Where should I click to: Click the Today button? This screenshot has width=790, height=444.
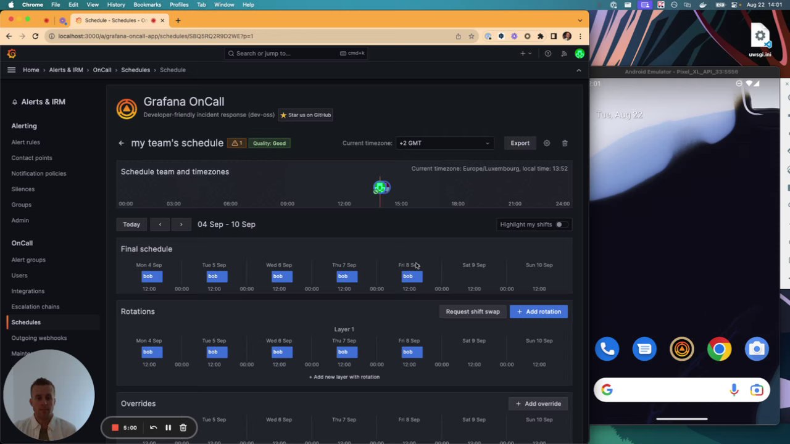pyautogui.click(x=131, y=224)
